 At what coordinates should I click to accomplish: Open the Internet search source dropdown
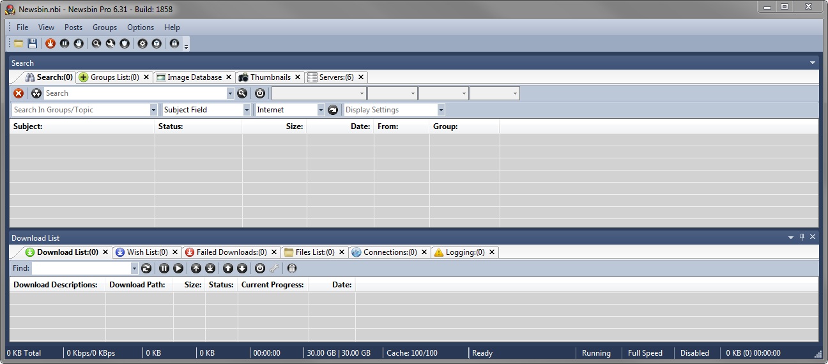click(321, 110)
